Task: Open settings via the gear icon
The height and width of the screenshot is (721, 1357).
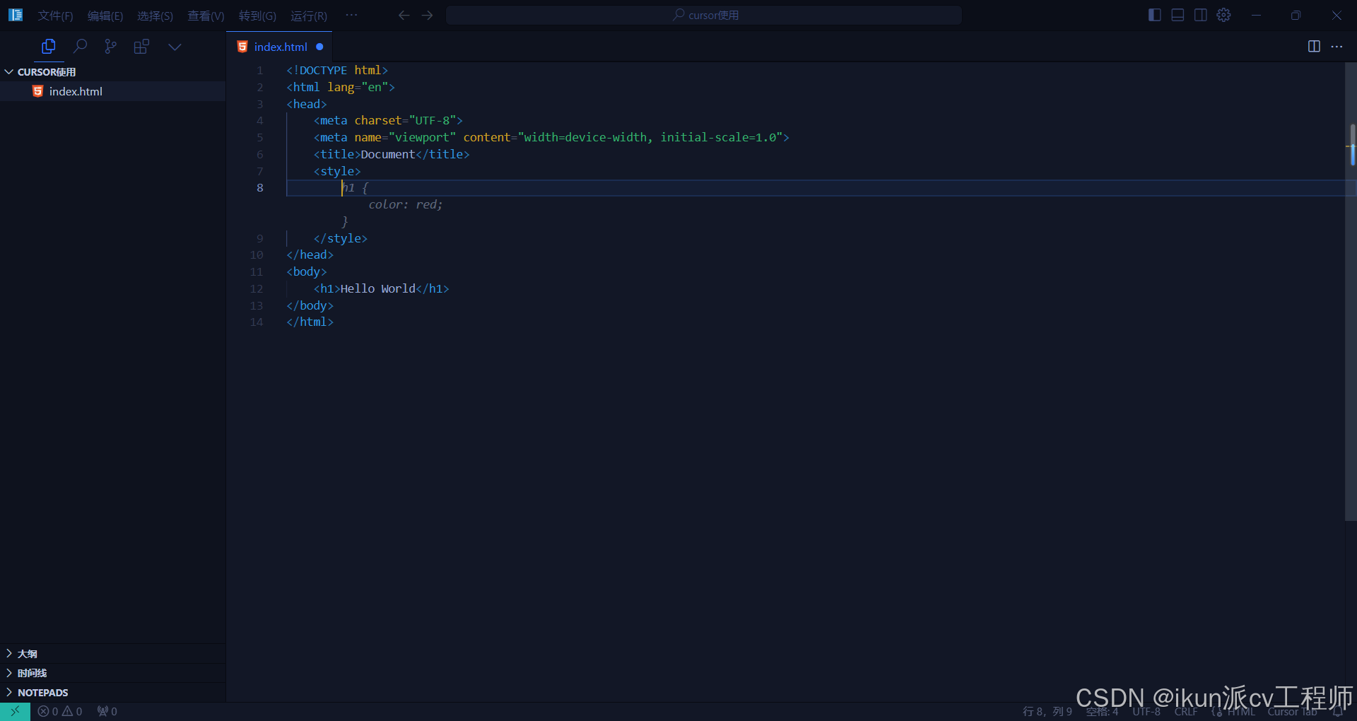Action: 1223,15
